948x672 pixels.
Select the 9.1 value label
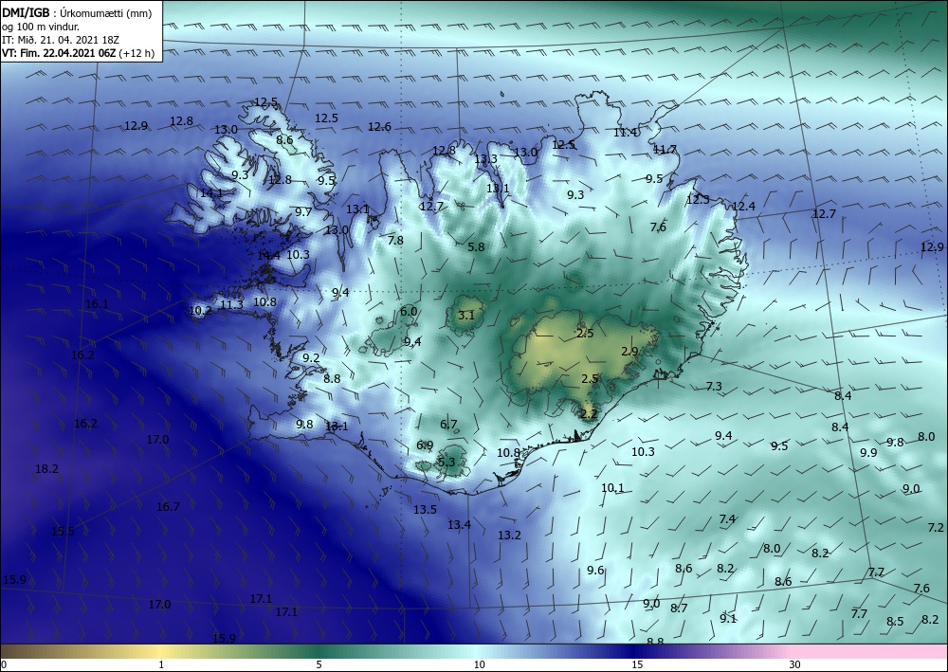pyautogui.click(x=728, y=618)
